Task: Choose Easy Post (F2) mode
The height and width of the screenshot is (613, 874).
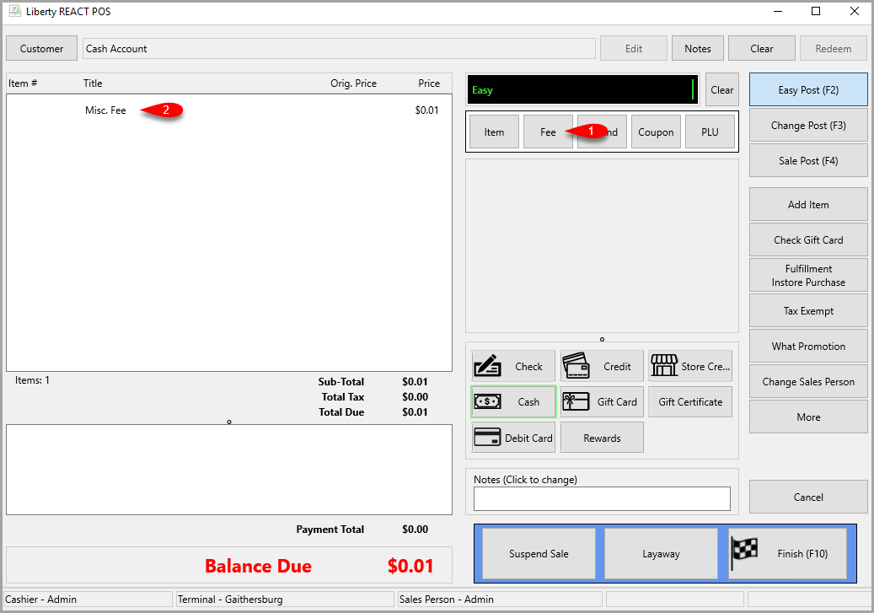Action: point(808,90)
